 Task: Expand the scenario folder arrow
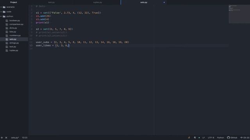(x=1, y=7)
